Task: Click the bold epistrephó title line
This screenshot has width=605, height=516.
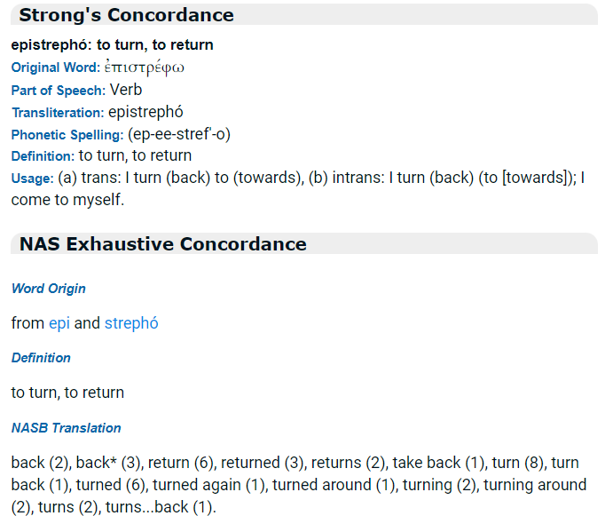Action: [113, 45]
